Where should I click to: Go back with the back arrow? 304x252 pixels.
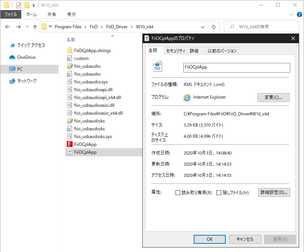click(x=7, y=27)
